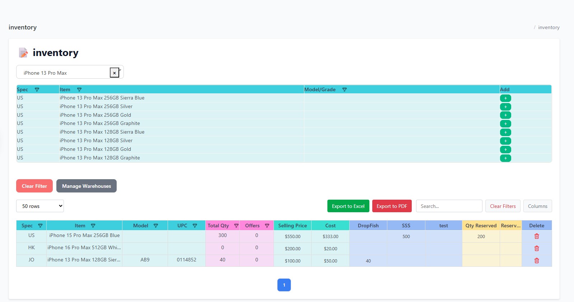Focus the Search input field
The width and height of the screenshot is (574, 302).
click(x=449, y=206)
